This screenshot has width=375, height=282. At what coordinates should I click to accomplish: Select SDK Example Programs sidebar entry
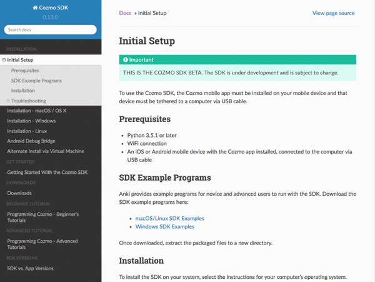tap(36, 81)
